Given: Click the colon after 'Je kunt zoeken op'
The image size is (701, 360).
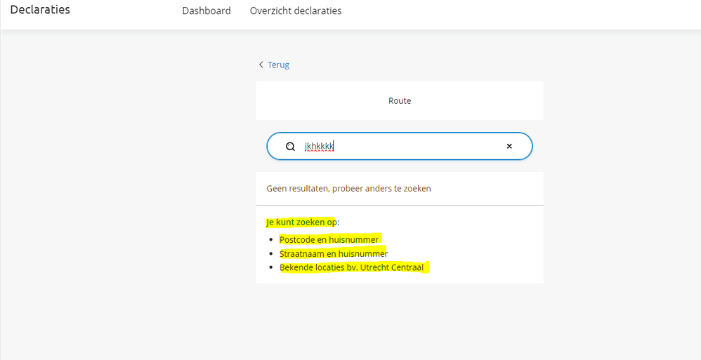Looking at the screenshot, I should click(x=339, y=222).
